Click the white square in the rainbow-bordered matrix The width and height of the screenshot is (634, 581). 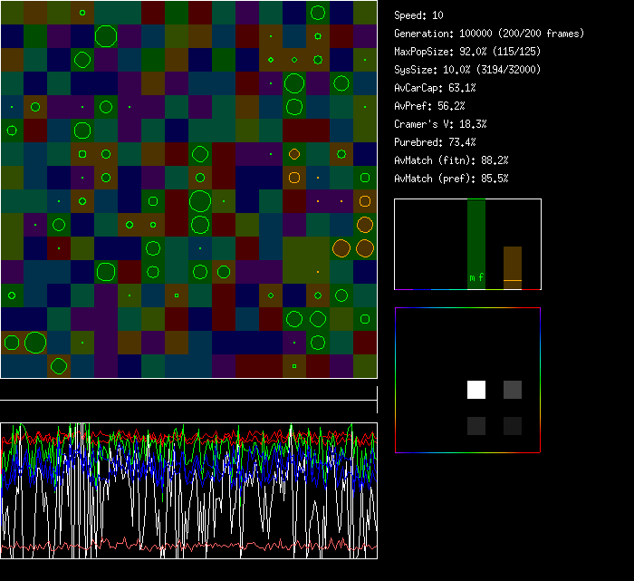(x=476, y=390)
